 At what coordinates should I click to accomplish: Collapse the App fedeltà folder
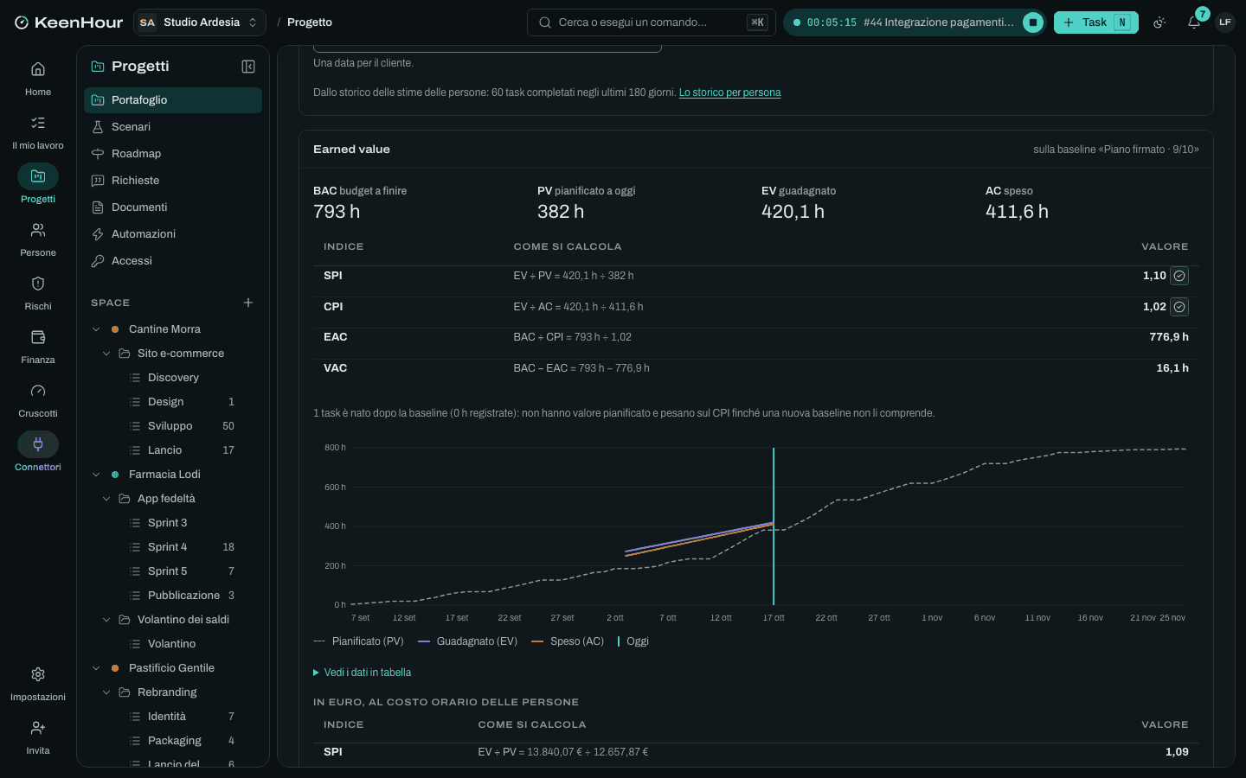click(107, 499)
